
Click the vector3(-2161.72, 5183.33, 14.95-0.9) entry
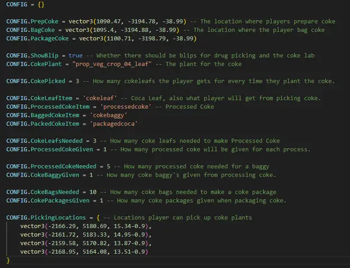point(86,234)
